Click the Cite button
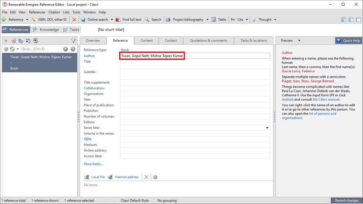This screenshot has width=363, height=204. 237,20
